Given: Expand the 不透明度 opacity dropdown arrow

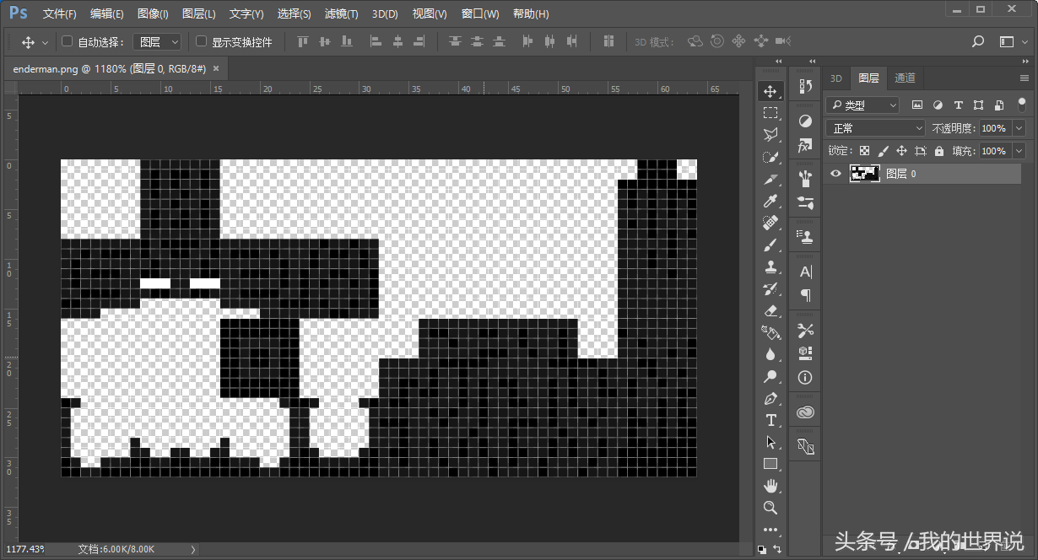Looking at the screenshot, I should pos(1019,128).
